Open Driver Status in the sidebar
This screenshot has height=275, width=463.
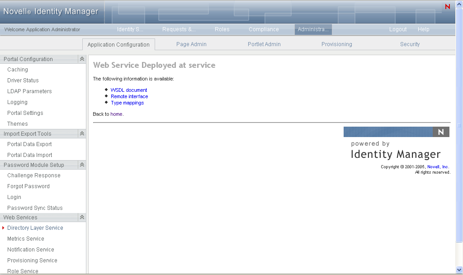(x=23, y=81)
